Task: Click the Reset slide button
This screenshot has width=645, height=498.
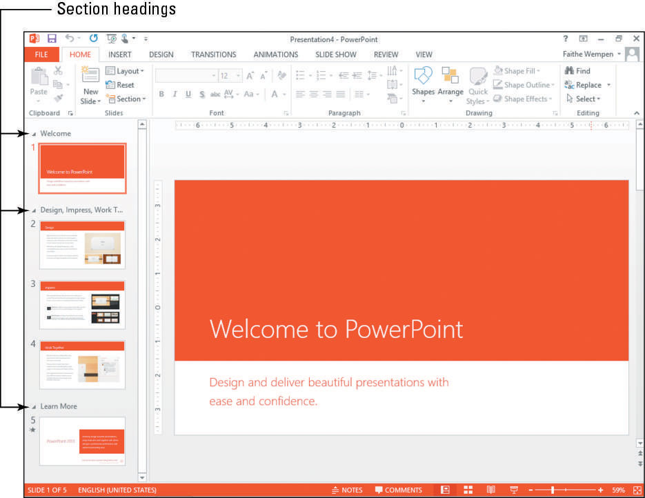Action: pyautogui.click(x=120, y=85)
